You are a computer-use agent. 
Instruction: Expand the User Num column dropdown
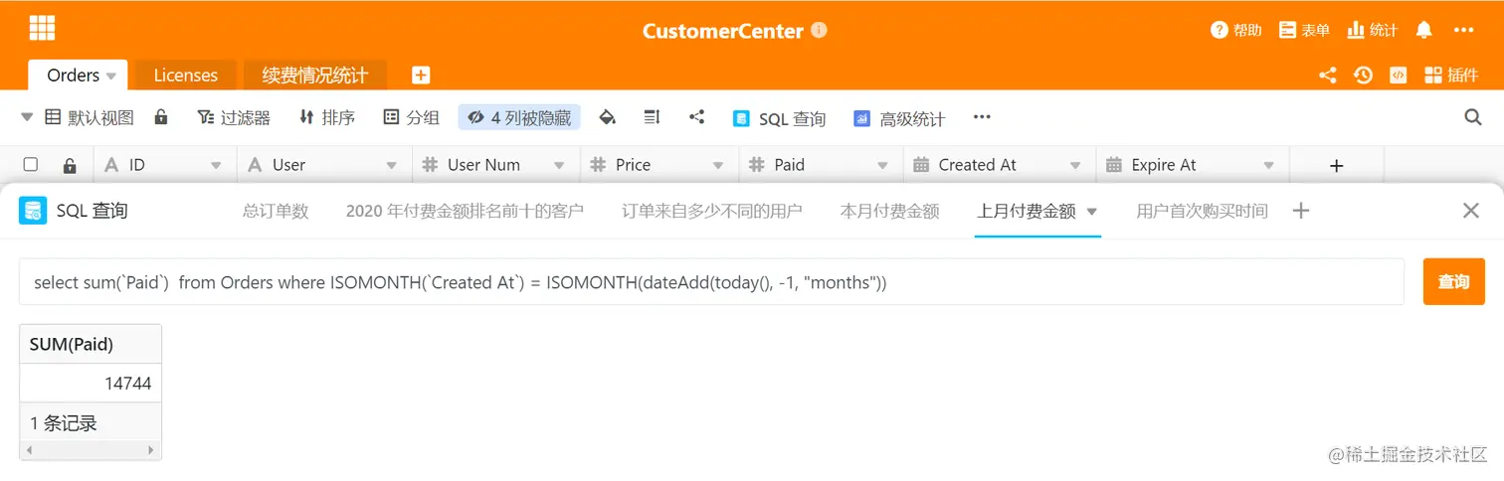(x=560, y=165)
